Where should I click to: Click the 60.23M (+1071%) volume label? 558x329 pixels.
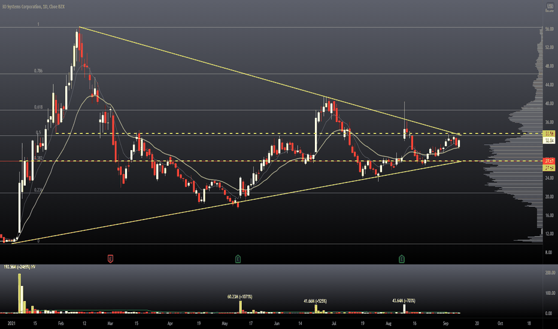(239, 297)
